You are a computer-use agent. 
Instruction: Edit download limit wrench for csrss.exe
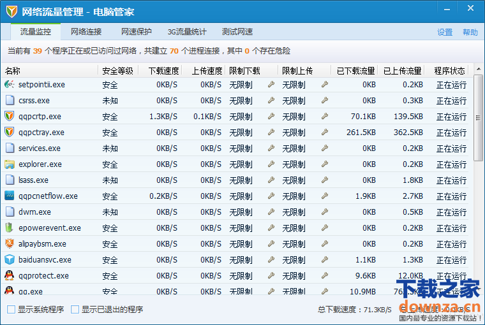tap(271, 101)
